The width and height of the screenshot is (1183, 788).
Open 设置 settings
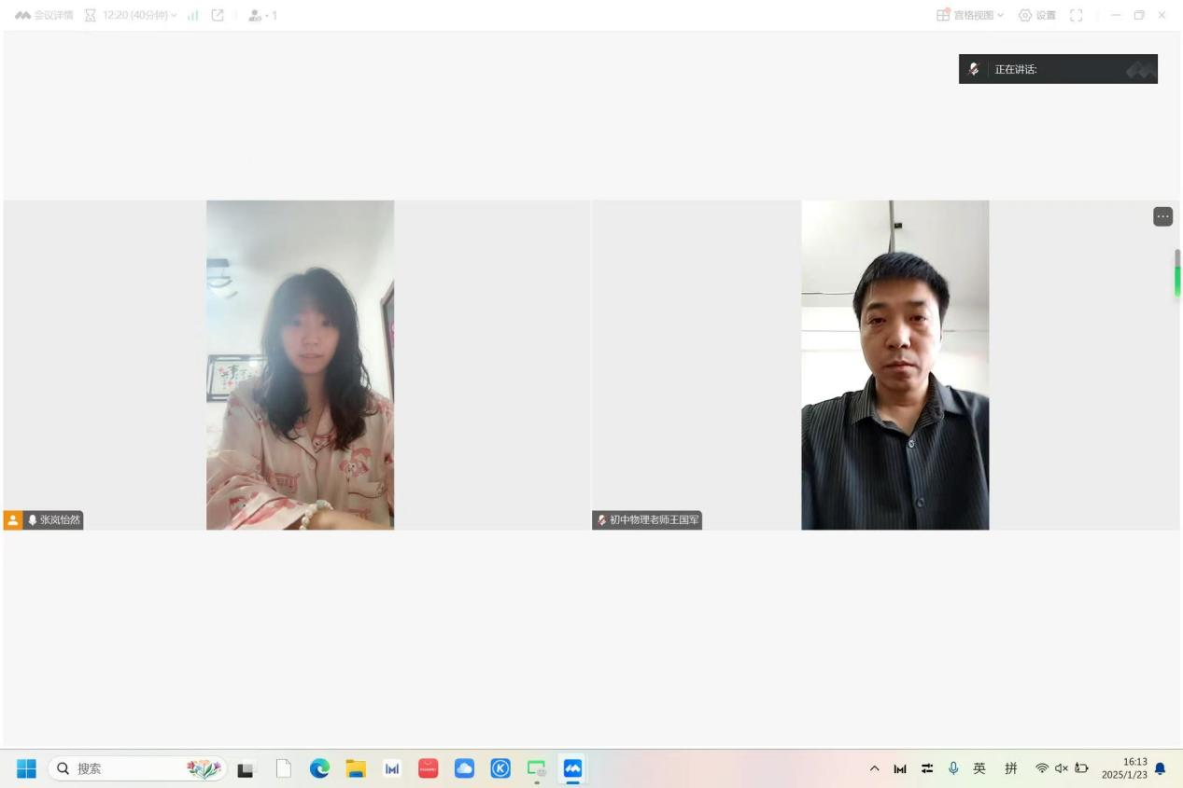point(1036,16)
